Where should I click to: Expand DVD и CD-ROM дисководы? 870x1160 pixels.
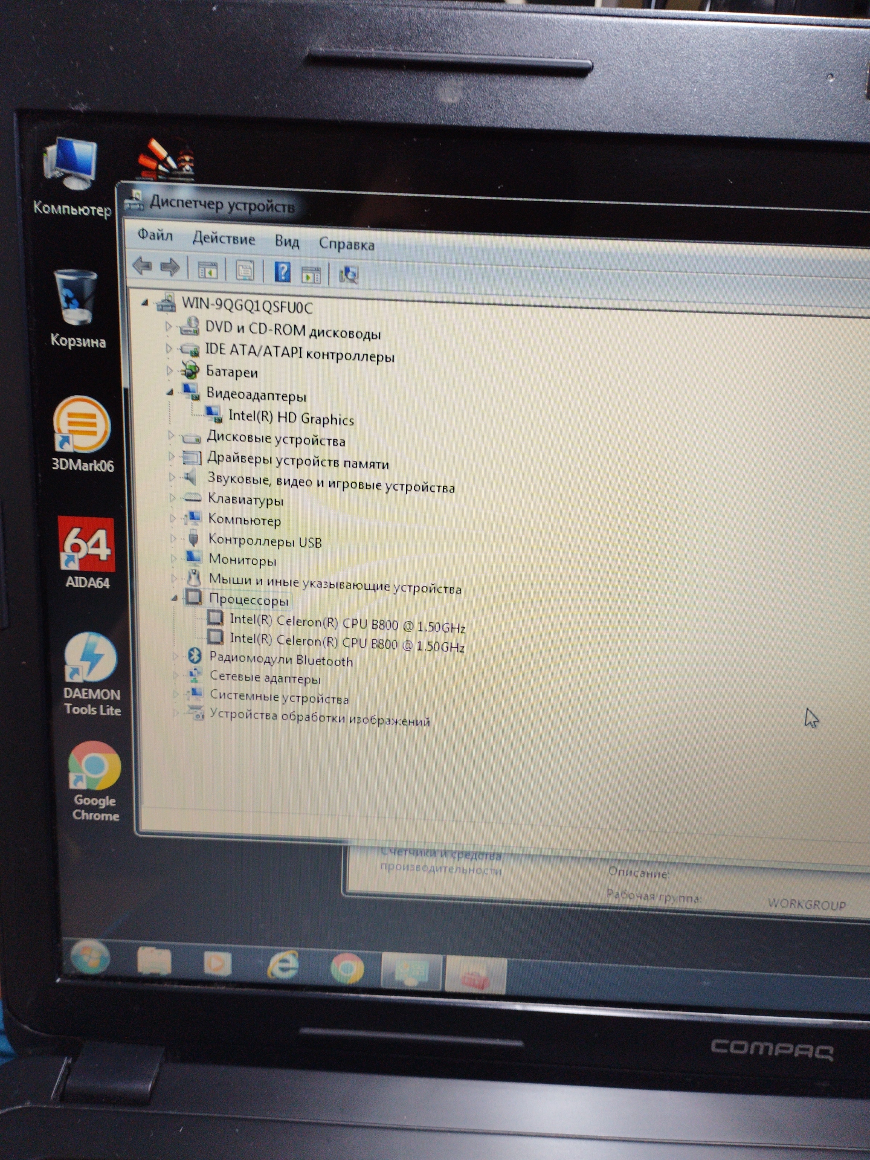pyautogui.click(x=169, y=326)
